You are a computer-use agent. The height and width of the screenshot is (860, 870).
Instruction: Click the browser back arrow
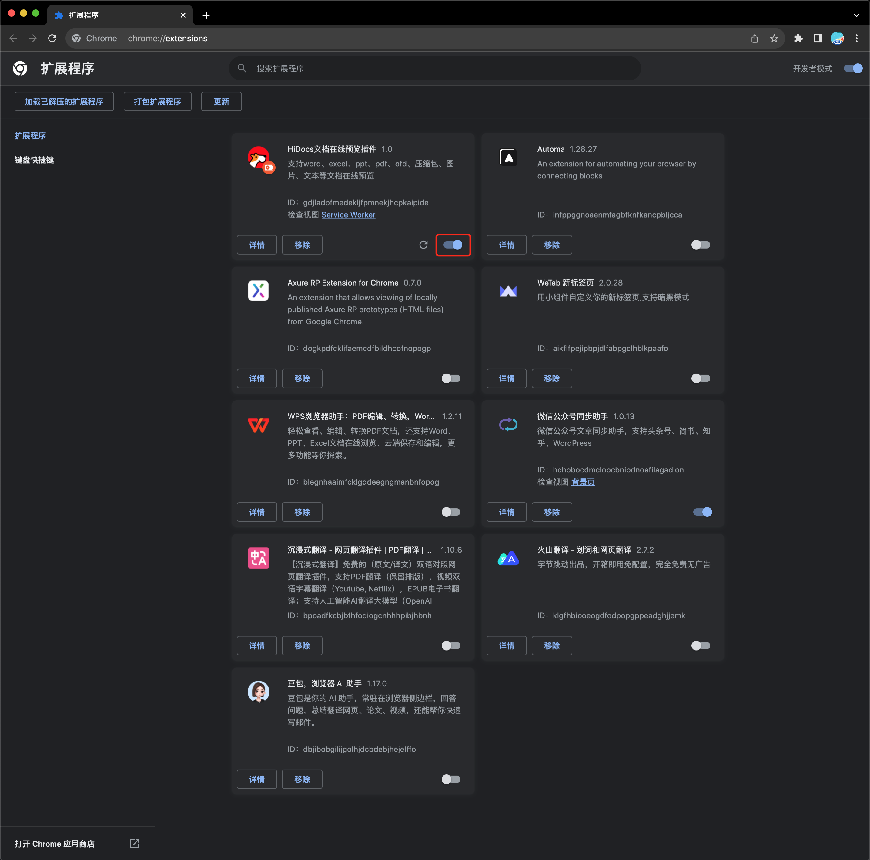14,38
